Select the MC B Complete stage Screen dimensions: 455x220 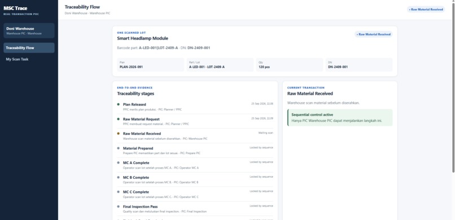195,179
